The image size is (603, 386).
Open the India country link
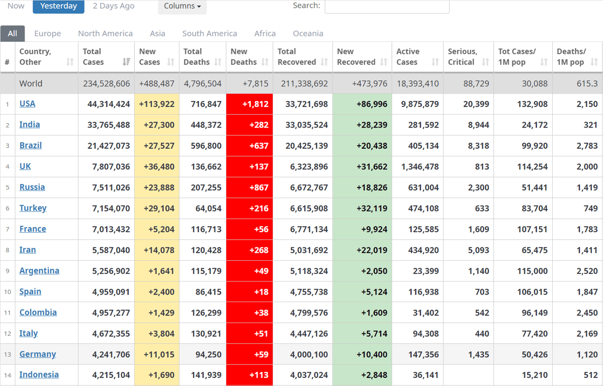(x=30, y=125)
